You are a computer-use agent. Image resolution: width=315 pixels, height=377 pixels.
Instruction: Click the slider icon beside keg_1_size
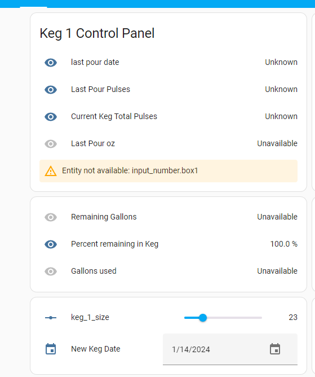51,318
